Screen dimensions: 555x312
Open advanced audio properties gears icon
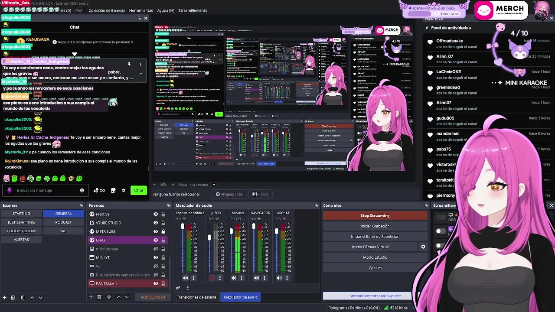(178, 288)
